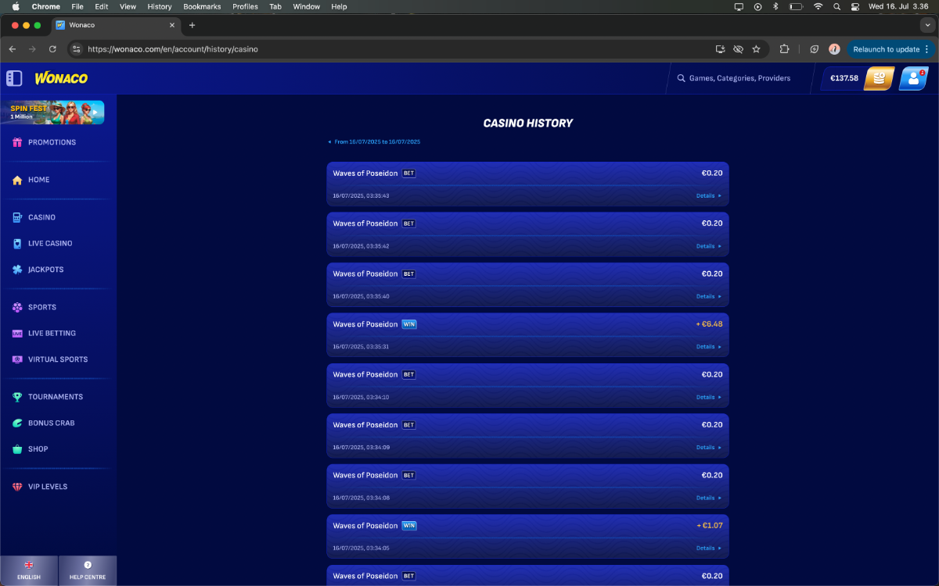Click the VIP Levels diamond icon
This screenshot has height=586, width=939.
(x=17, y=487)
